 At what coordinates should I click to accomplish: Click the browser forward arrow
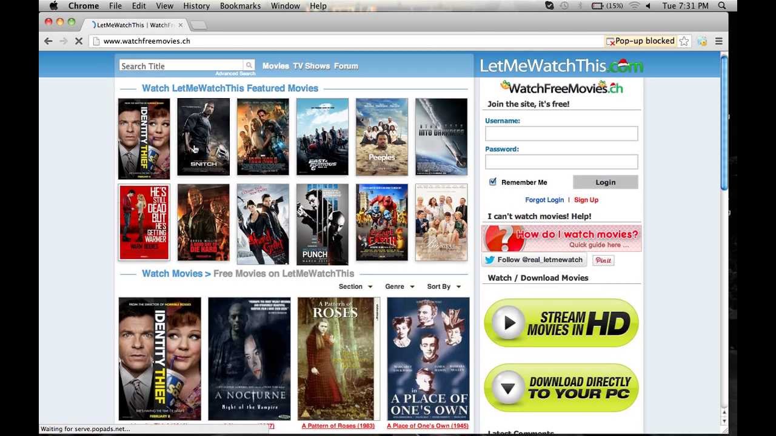click(x=64, y=41)
